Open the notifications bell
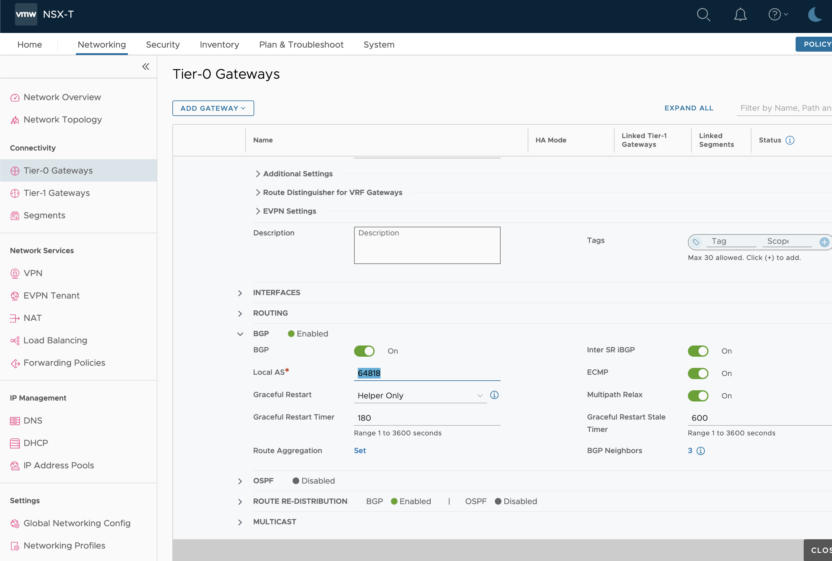 click(740, 15)
